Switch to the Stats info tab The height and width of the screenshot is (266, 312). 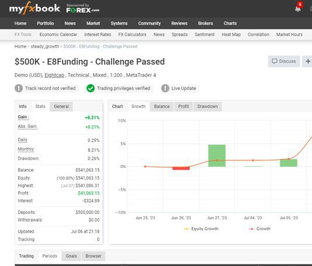point(40,106)
